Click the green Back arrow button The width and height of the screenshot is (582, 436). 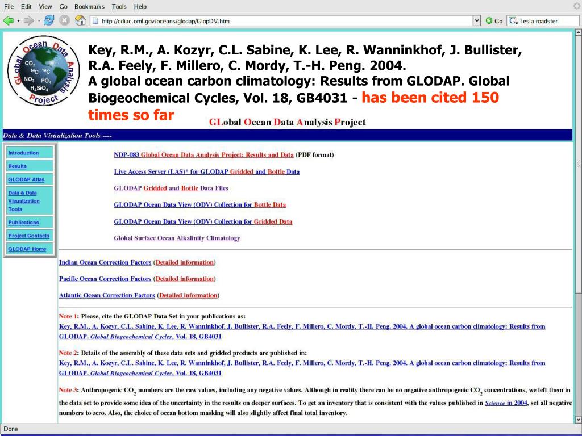click(x=8, y=21)
